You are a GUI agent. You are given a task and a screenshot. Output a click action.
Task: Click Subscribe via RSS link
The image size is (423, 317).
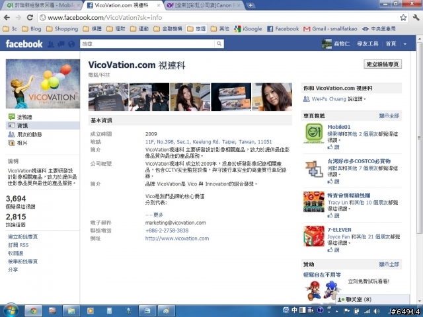(x=18, y=245)
